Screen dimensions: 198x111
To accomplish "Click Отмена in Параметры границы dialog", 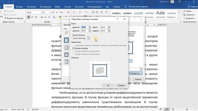I will (x=121, y=85).
